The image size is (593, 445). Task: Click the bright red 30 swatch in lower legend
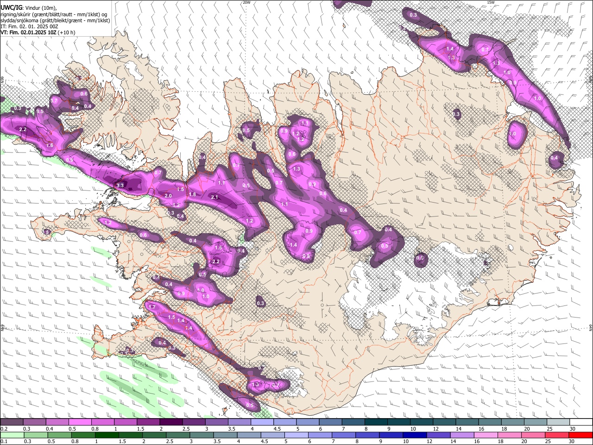point(581,435)
